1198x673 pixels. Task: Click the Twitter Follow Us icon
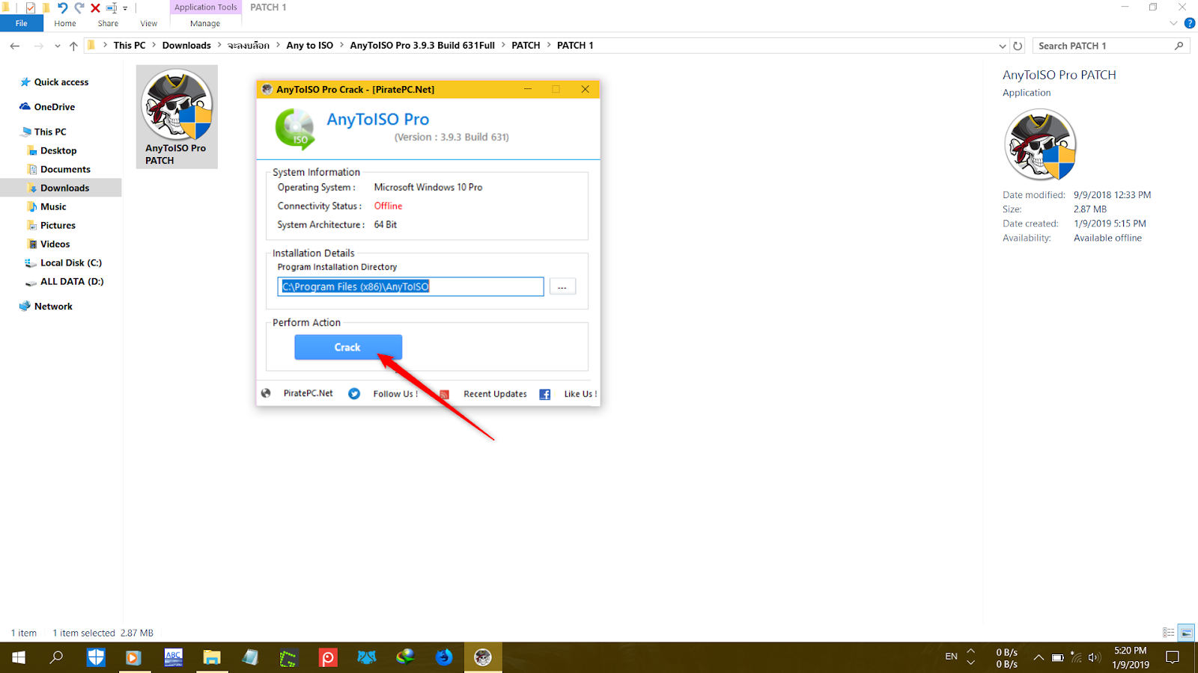pos(353,393)
